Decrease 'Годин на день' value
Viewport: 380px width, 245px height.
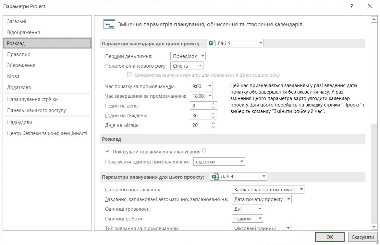(213, 107)
